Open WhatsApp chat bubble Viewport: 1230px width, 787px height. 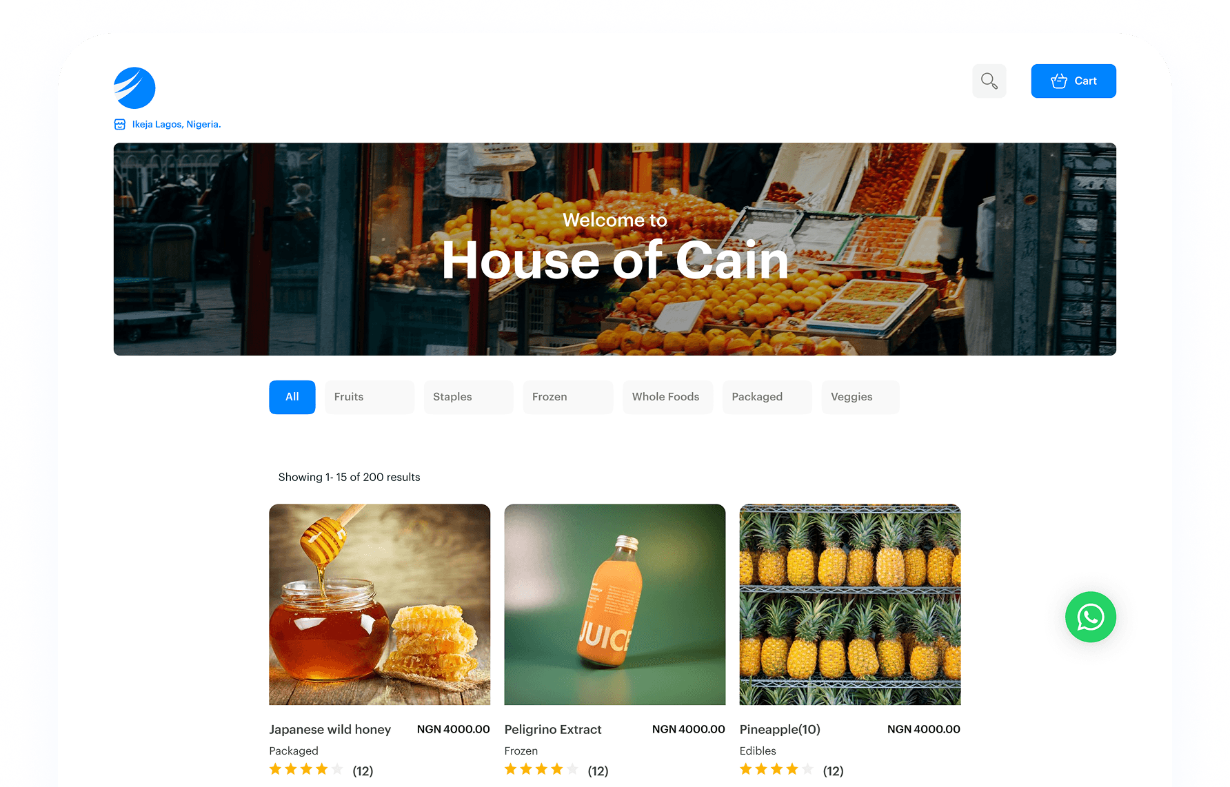pos(1090,617)
